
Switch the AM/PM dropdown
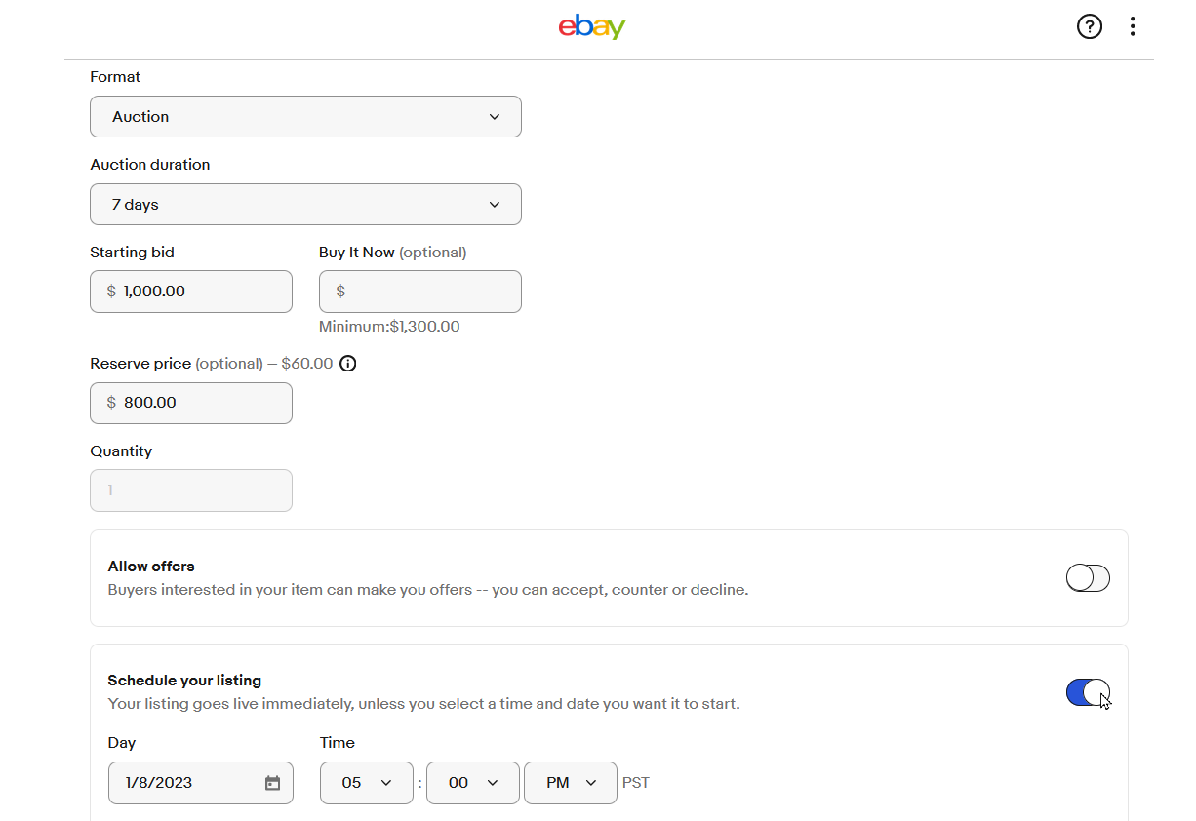(x=570, y=783)
